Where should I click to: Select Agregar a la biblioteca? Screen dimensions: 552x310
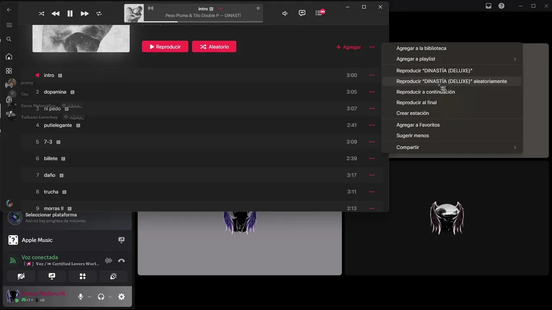point(452,48)
